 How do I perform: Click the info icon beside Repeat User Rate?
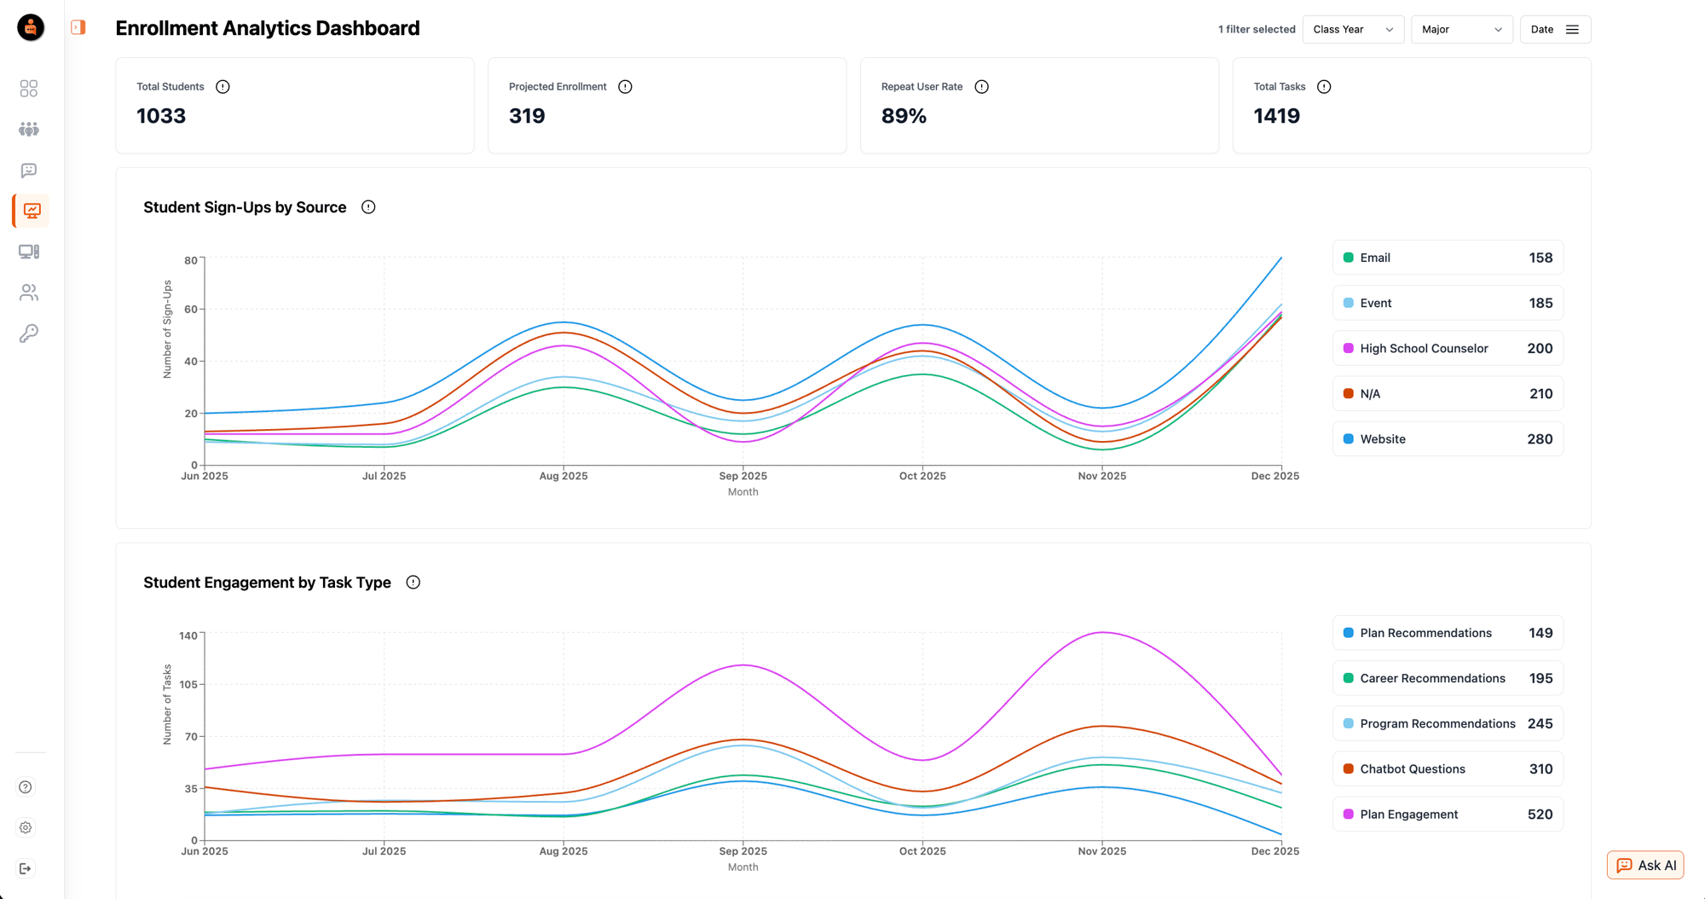981,86
